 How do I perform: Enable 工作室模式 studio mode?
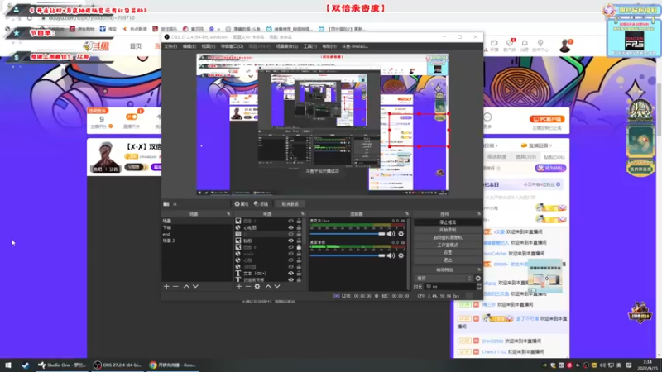coord(448,245)
